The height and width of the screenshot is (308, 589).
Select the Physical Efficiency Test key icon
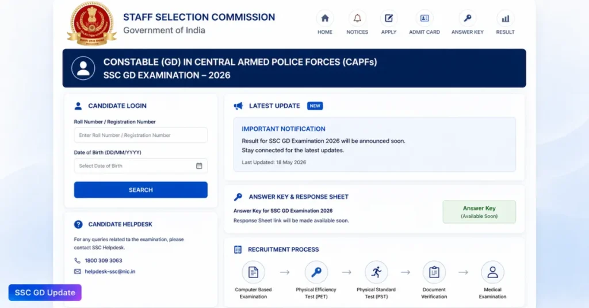click(x=316, y=272)
